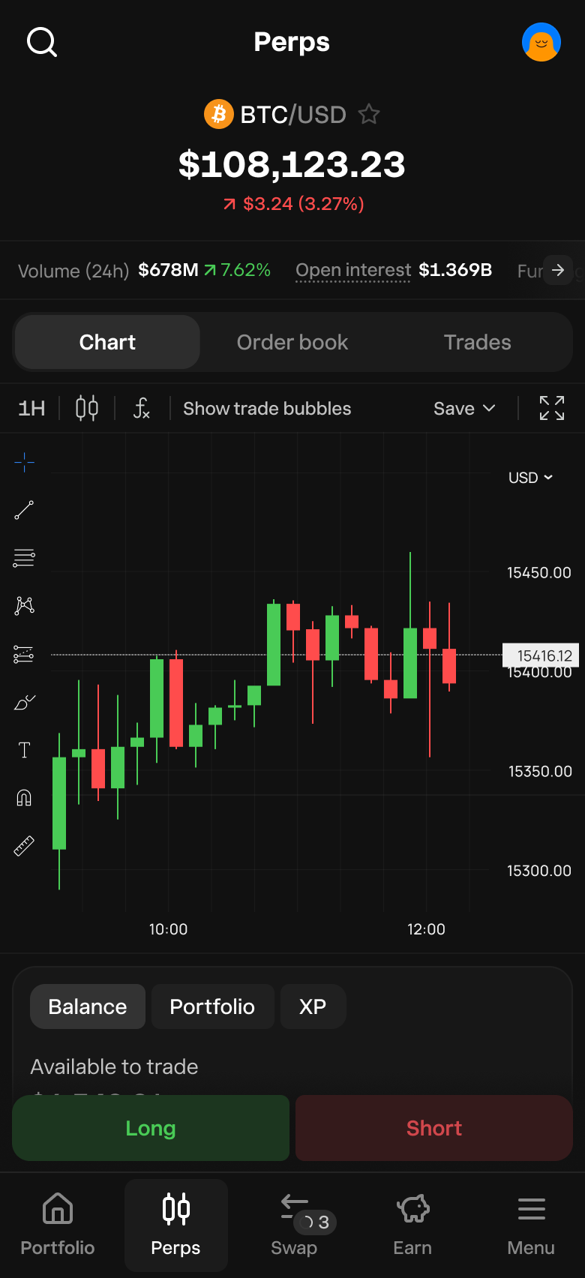The image size is (585, 1278).
Task: Switch to the Order book tab
Action: [292, 343]
